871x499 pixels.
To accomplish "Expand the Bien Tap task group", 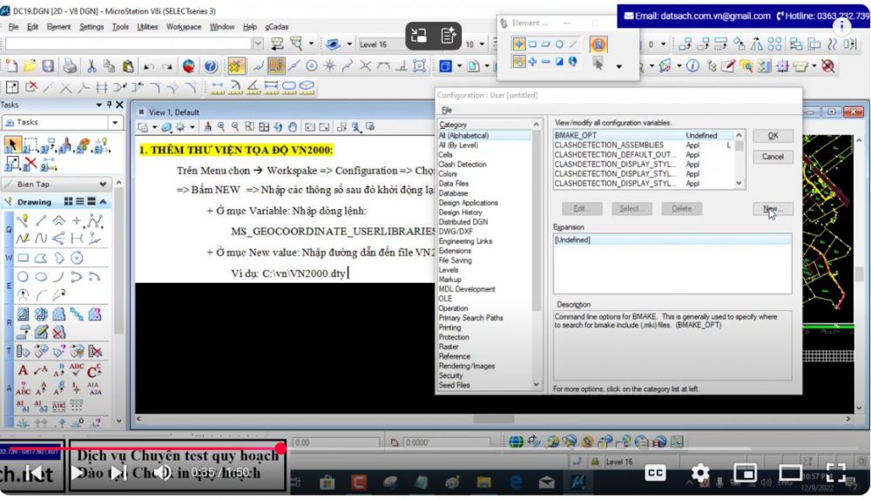I will click(x=103, y=184).
